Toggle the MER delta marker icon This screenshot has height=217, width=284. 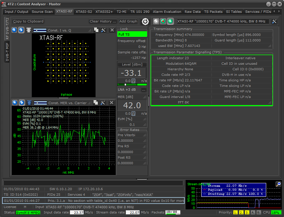[133, 114]
